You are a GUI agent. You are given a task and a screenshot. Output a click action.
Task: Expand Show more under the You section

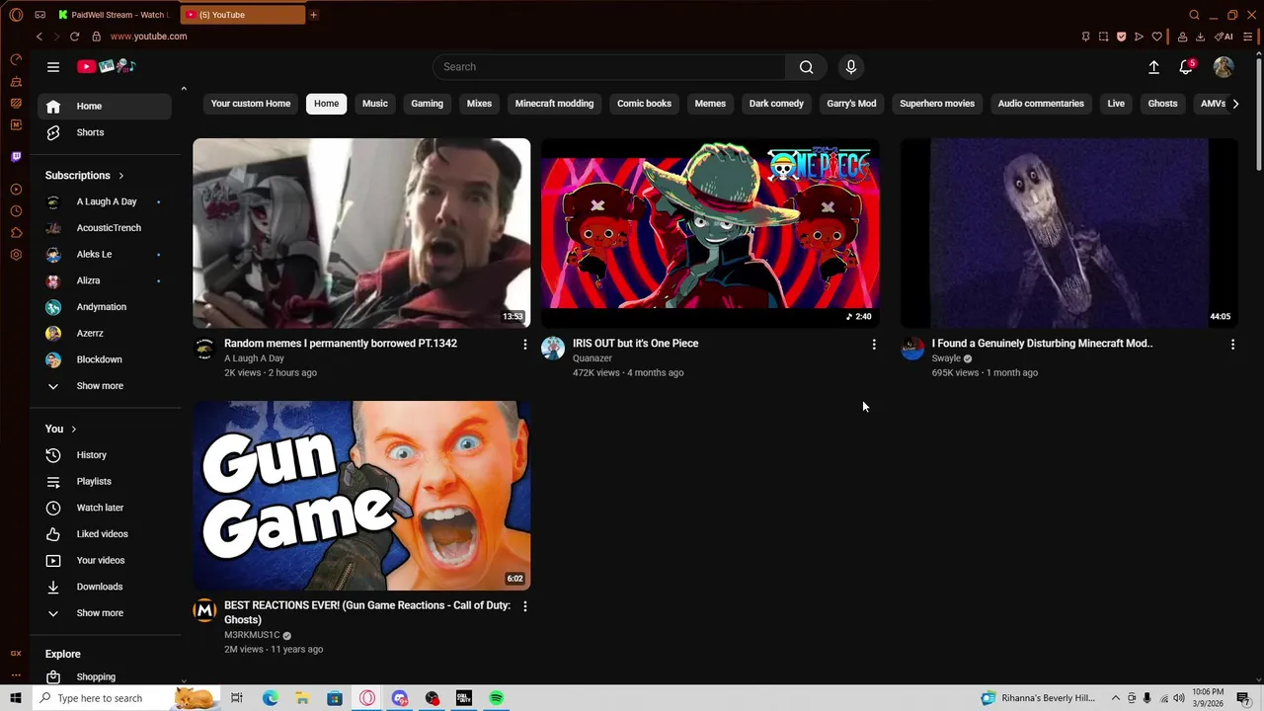(x=104, y=613)
